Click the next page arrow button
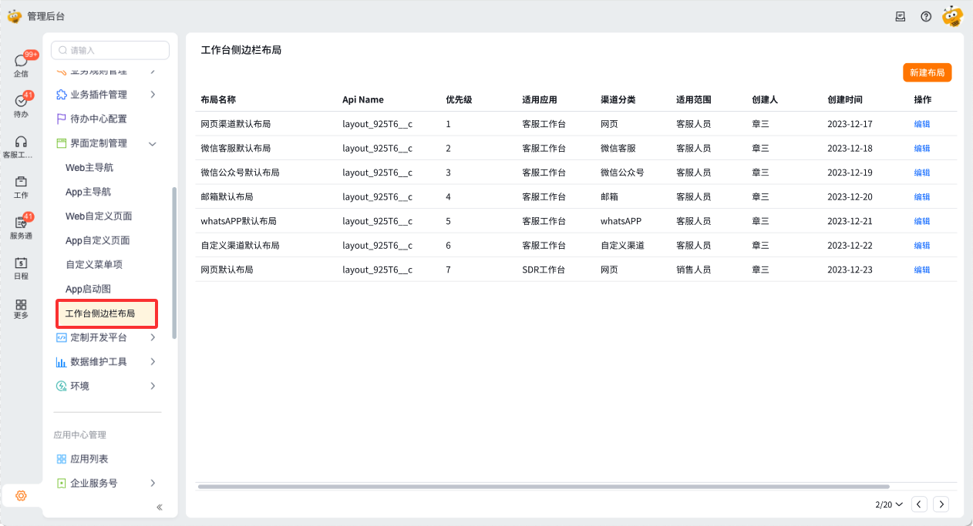Image resolution: width=973 pixels, height=526 pixels. 941,504
